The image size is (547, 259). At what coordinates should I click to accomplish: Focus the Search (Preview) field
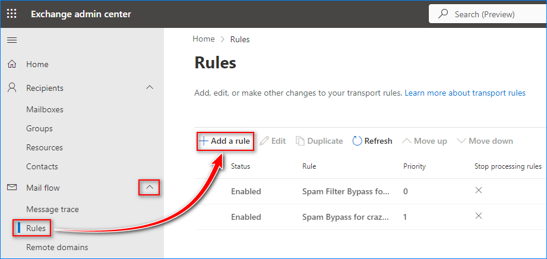[488, 14]
